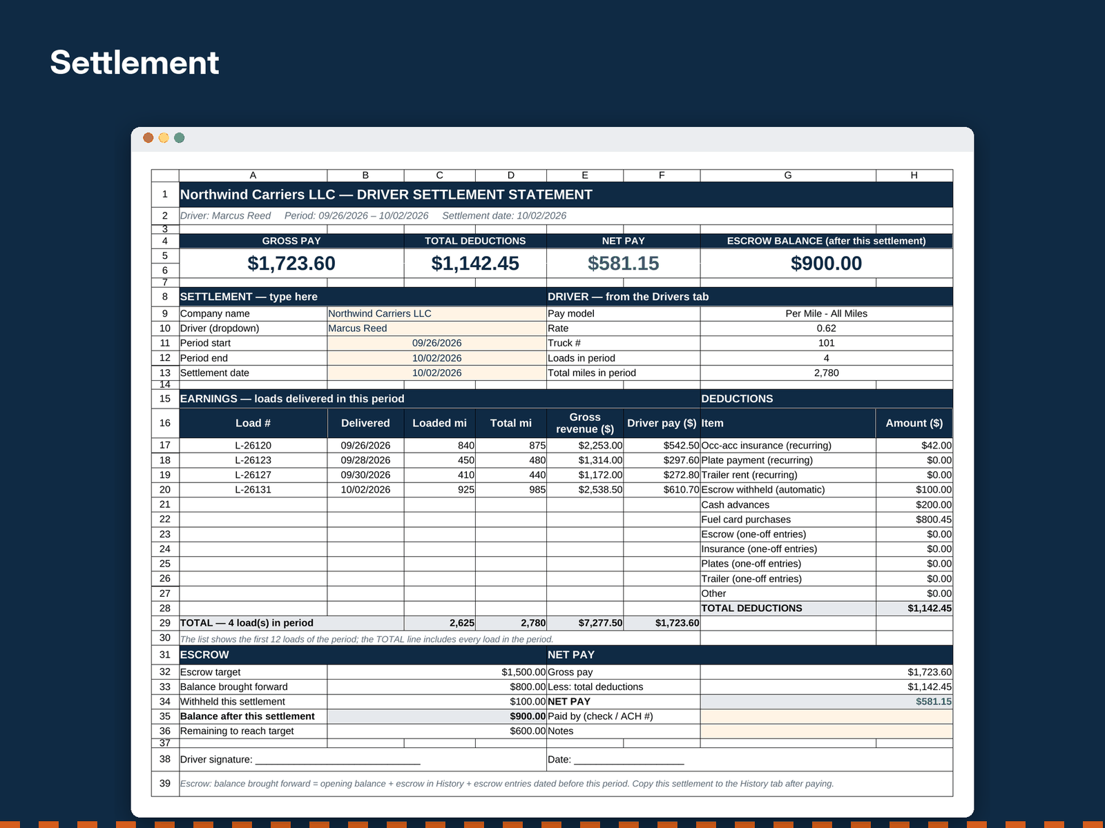Click the Fuel card purchases amount $800.45
Screen dimensions: 1105x828
[914, 520]
